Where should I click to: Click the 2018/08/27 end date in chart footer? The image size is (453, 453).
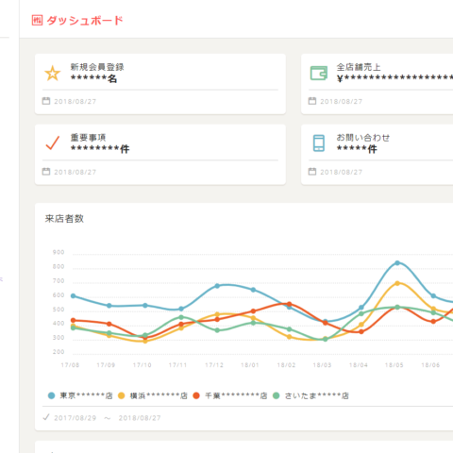click(x=140, y=418)
